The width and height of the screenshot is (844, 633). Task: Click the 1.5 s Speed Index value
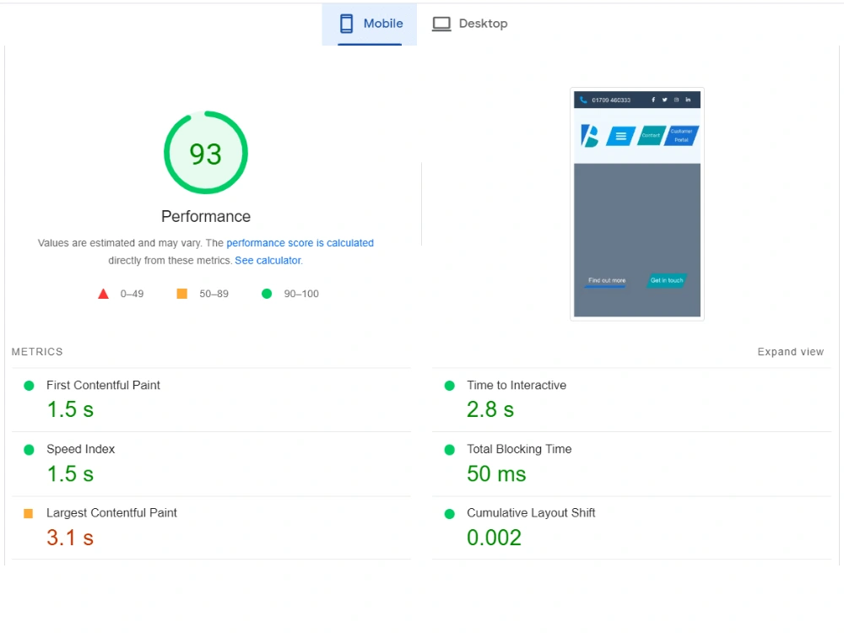[x=70, y=474]
